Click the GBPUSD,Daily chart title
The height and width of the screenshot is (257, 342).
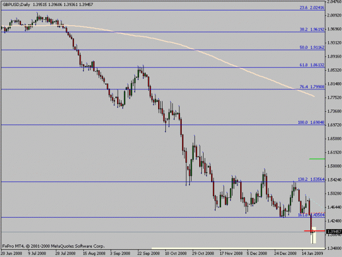(x=16, y=4)
